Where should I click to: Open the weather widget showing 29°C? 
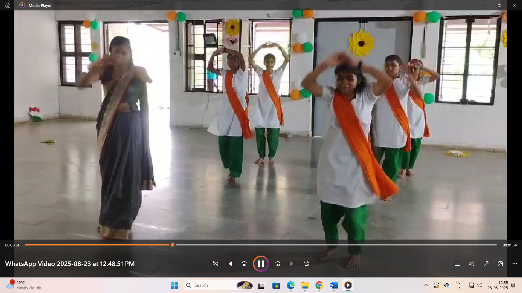23,285
